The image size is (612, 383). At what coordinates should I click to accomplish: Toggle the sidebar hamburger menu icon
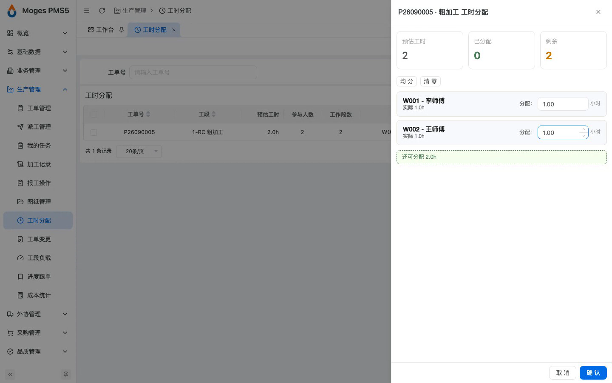[x=87, y=11]
